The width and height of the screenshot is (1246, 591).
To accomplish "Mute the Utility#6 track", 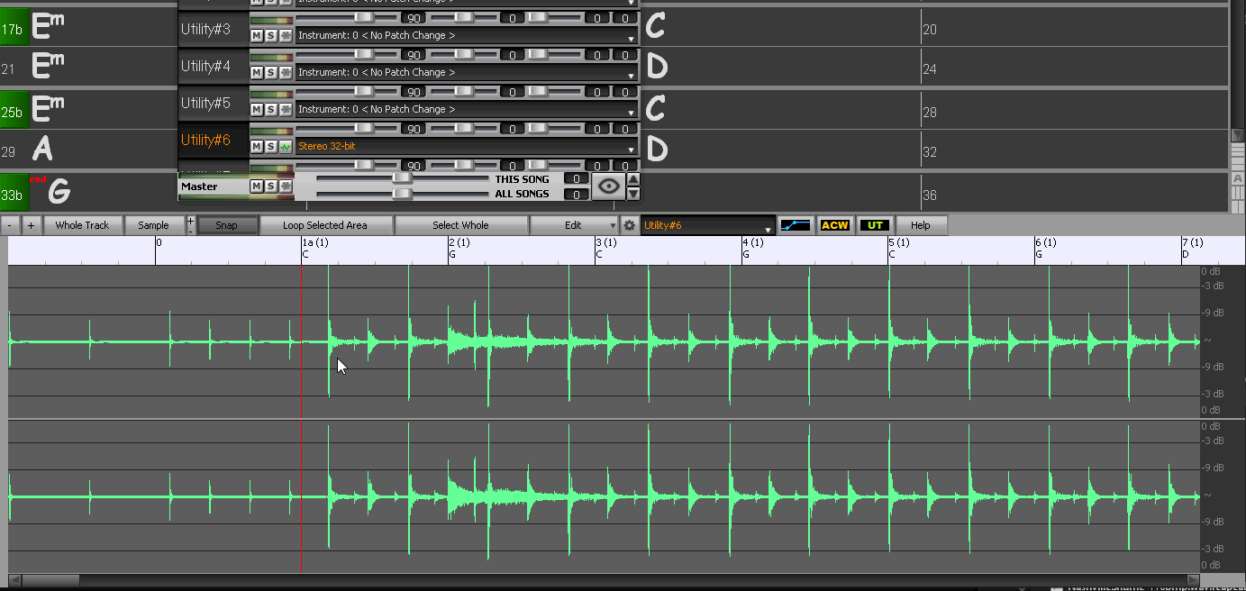I will (257, 146).
